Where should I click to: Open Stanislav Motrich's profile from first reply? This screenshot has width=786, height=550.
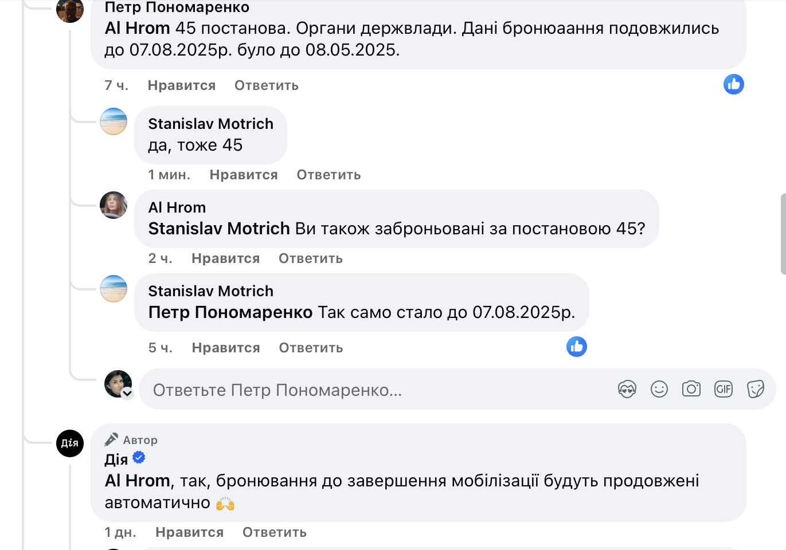[210, 124]
